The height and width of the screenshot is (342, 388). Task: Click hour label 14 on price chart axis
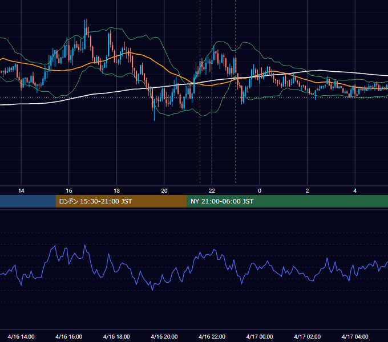pos(21,191)
